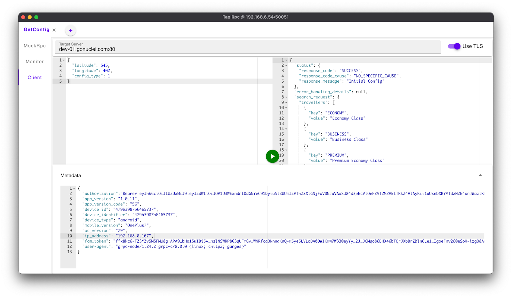Image resolution: width=512 pixels, height=298 pixels.
Task: Fold metadata editor line 1 arrow
Action: coord(74,188)
